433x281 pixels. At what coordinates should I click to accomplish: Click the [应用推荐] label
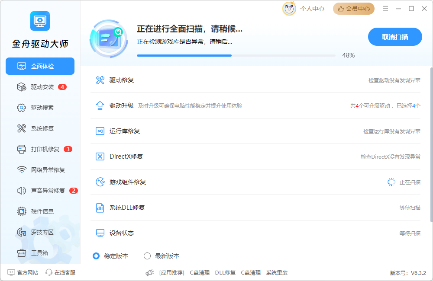pyautogui.click(x=172, y=273)
